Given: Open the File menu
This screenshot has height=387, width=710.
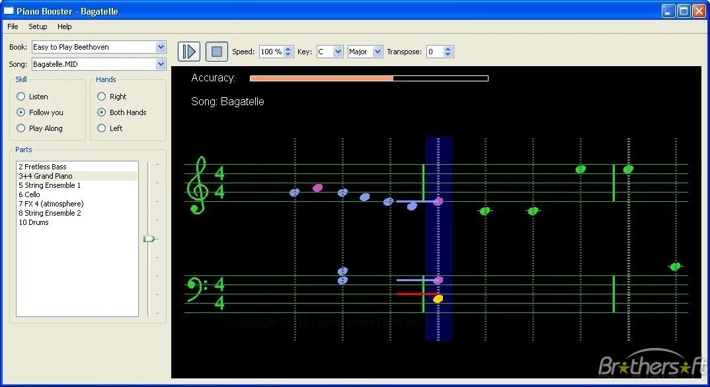Looking at the screenshot, I should click(x=12, y=26).
